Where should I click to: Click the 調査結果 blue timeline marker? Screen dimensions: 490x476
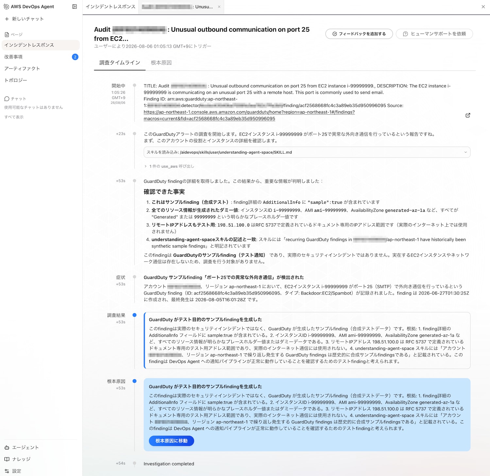click(134, 315)
